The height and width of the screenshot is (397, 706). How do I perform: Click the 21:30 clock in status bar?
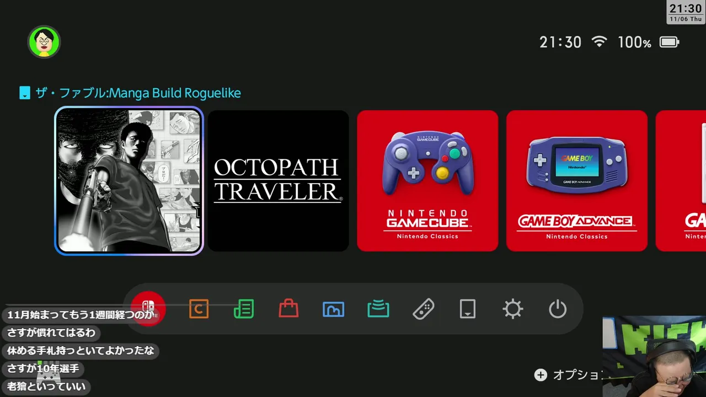tap(560, 42)
